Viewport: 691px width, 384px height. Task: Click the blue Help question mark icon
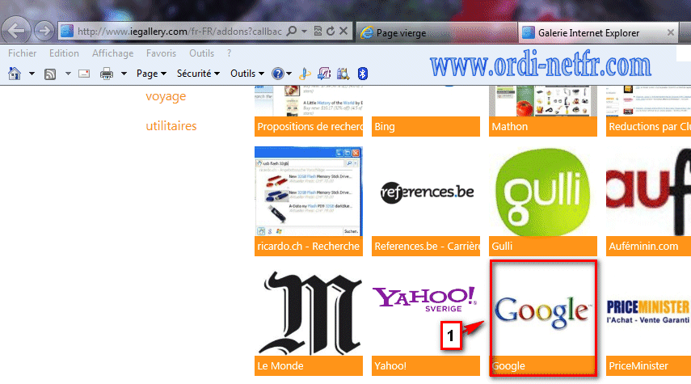click(x=278, y=74)
